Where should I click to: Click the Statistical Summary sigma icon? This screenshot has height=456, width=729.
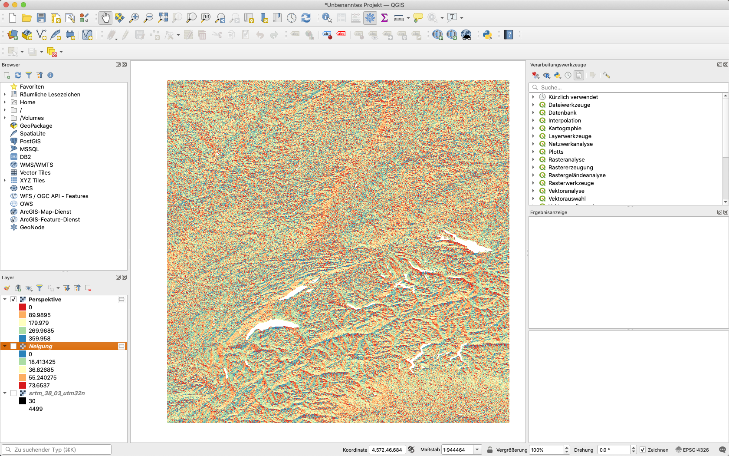click(x=384, y=18)
